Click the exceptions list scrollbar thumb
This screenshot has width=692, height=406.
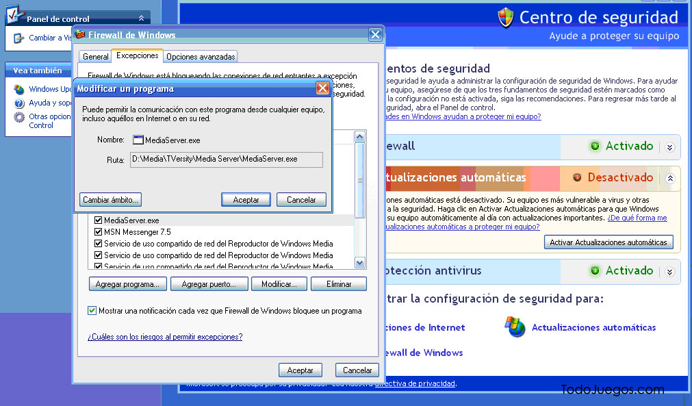(x=359, y=180)
